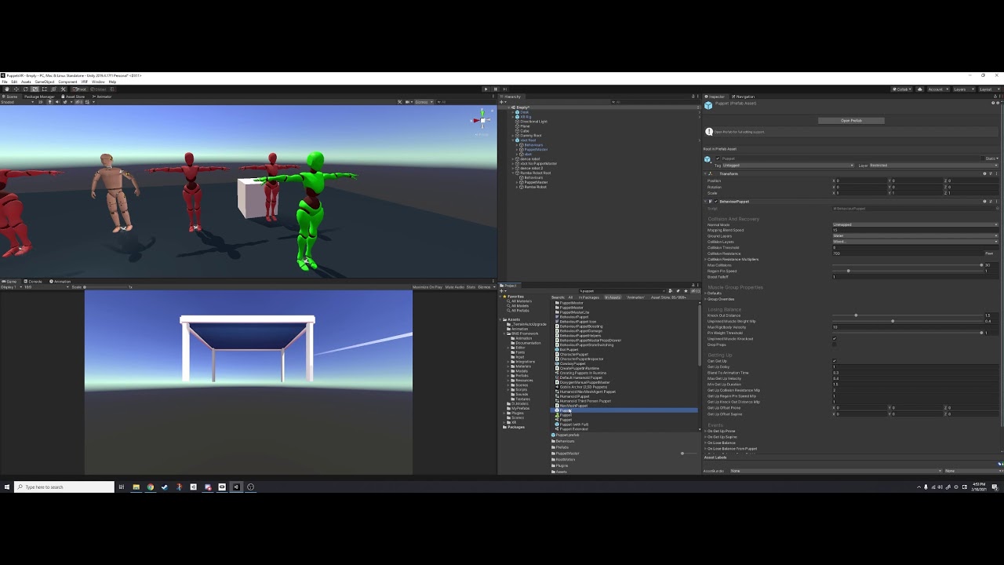
Task: Click the Open Prefab button
Action: (x=851, y=121)
